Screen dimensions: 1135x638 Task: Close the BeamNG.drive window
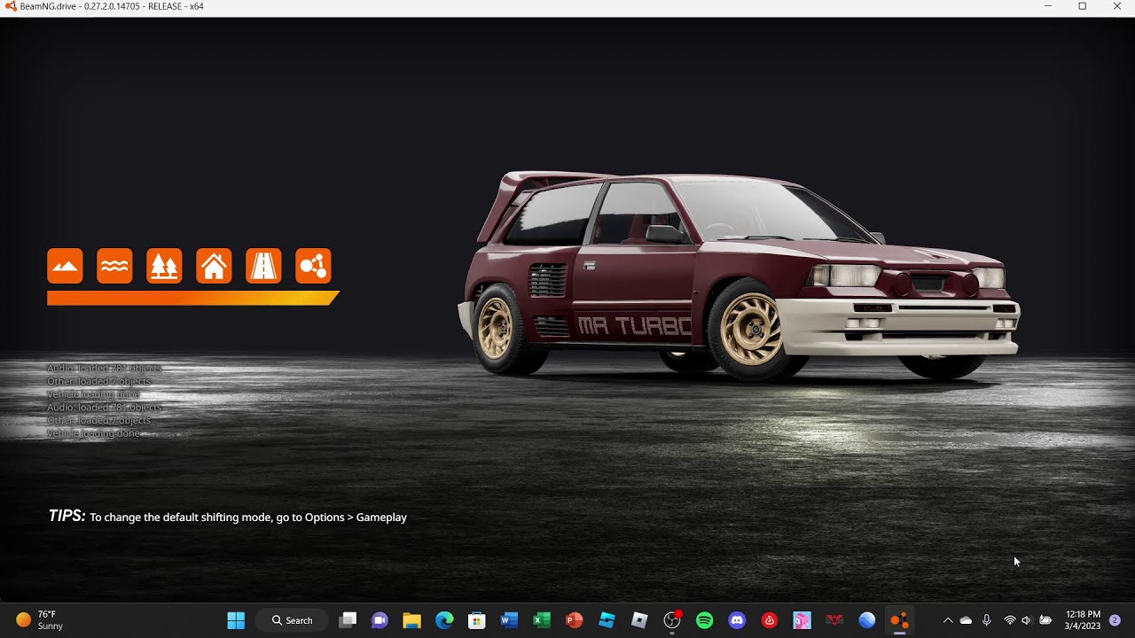pyautogui.click(x=1117, y=6)
